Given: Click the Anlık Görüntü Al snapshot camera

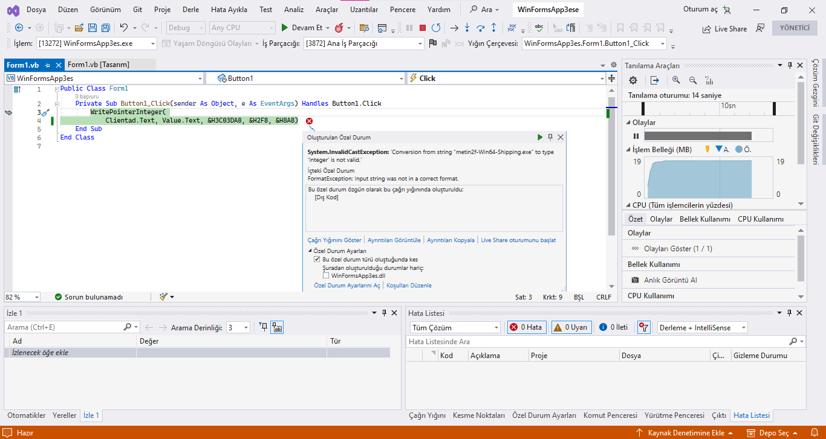Looking at the screenshot, I should (636, 280).
